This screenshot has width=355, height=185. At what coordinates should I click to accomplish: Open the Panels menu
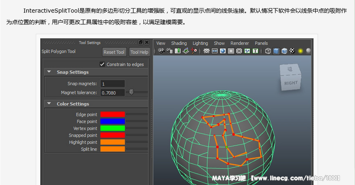(261, 43)
